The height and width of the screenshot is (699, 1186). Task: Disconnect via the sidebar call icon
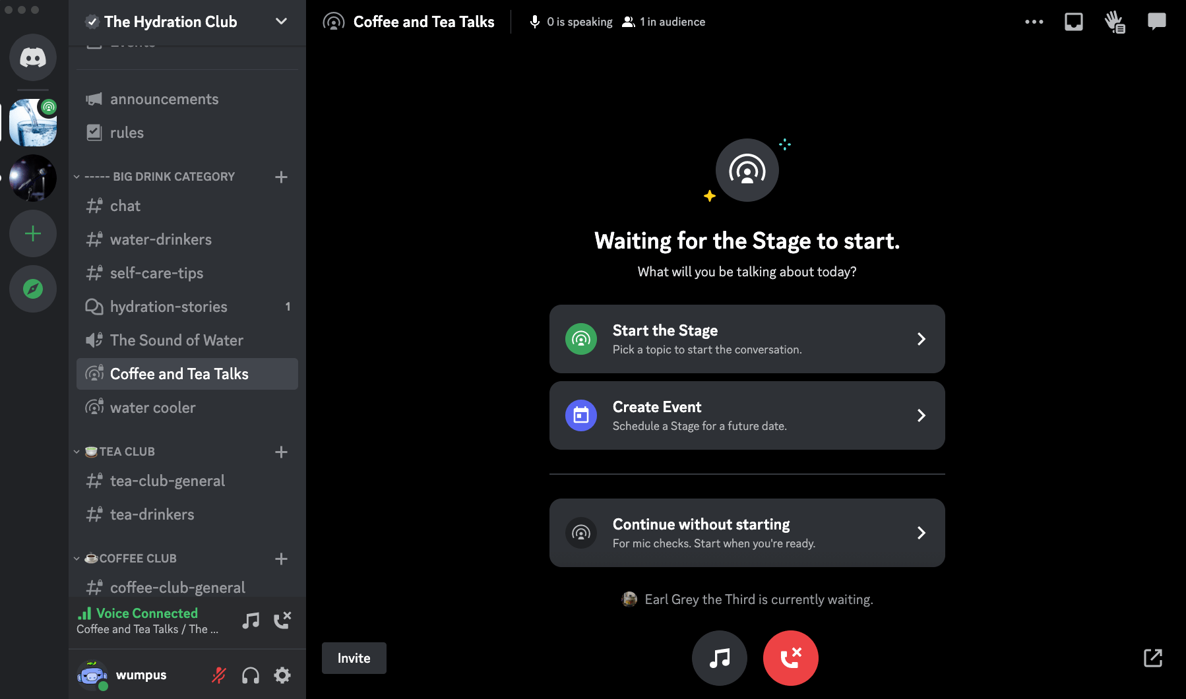pyautogui.click(x=283, y=619)
